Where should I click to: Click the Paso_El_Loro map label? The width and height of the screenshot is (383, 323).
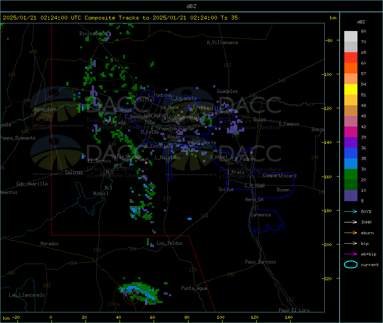tap(294, 310)
